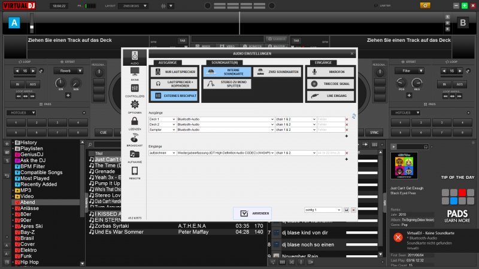Image resolution: width=479 pixels, height=269 pixels.
Task: Select the Recently Added filter folder
Action: pos(38,184)
